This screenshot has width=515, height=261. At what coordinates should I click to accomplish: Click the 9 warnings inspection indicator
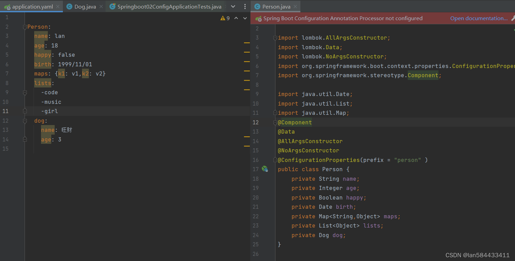(x=225, y=18)
